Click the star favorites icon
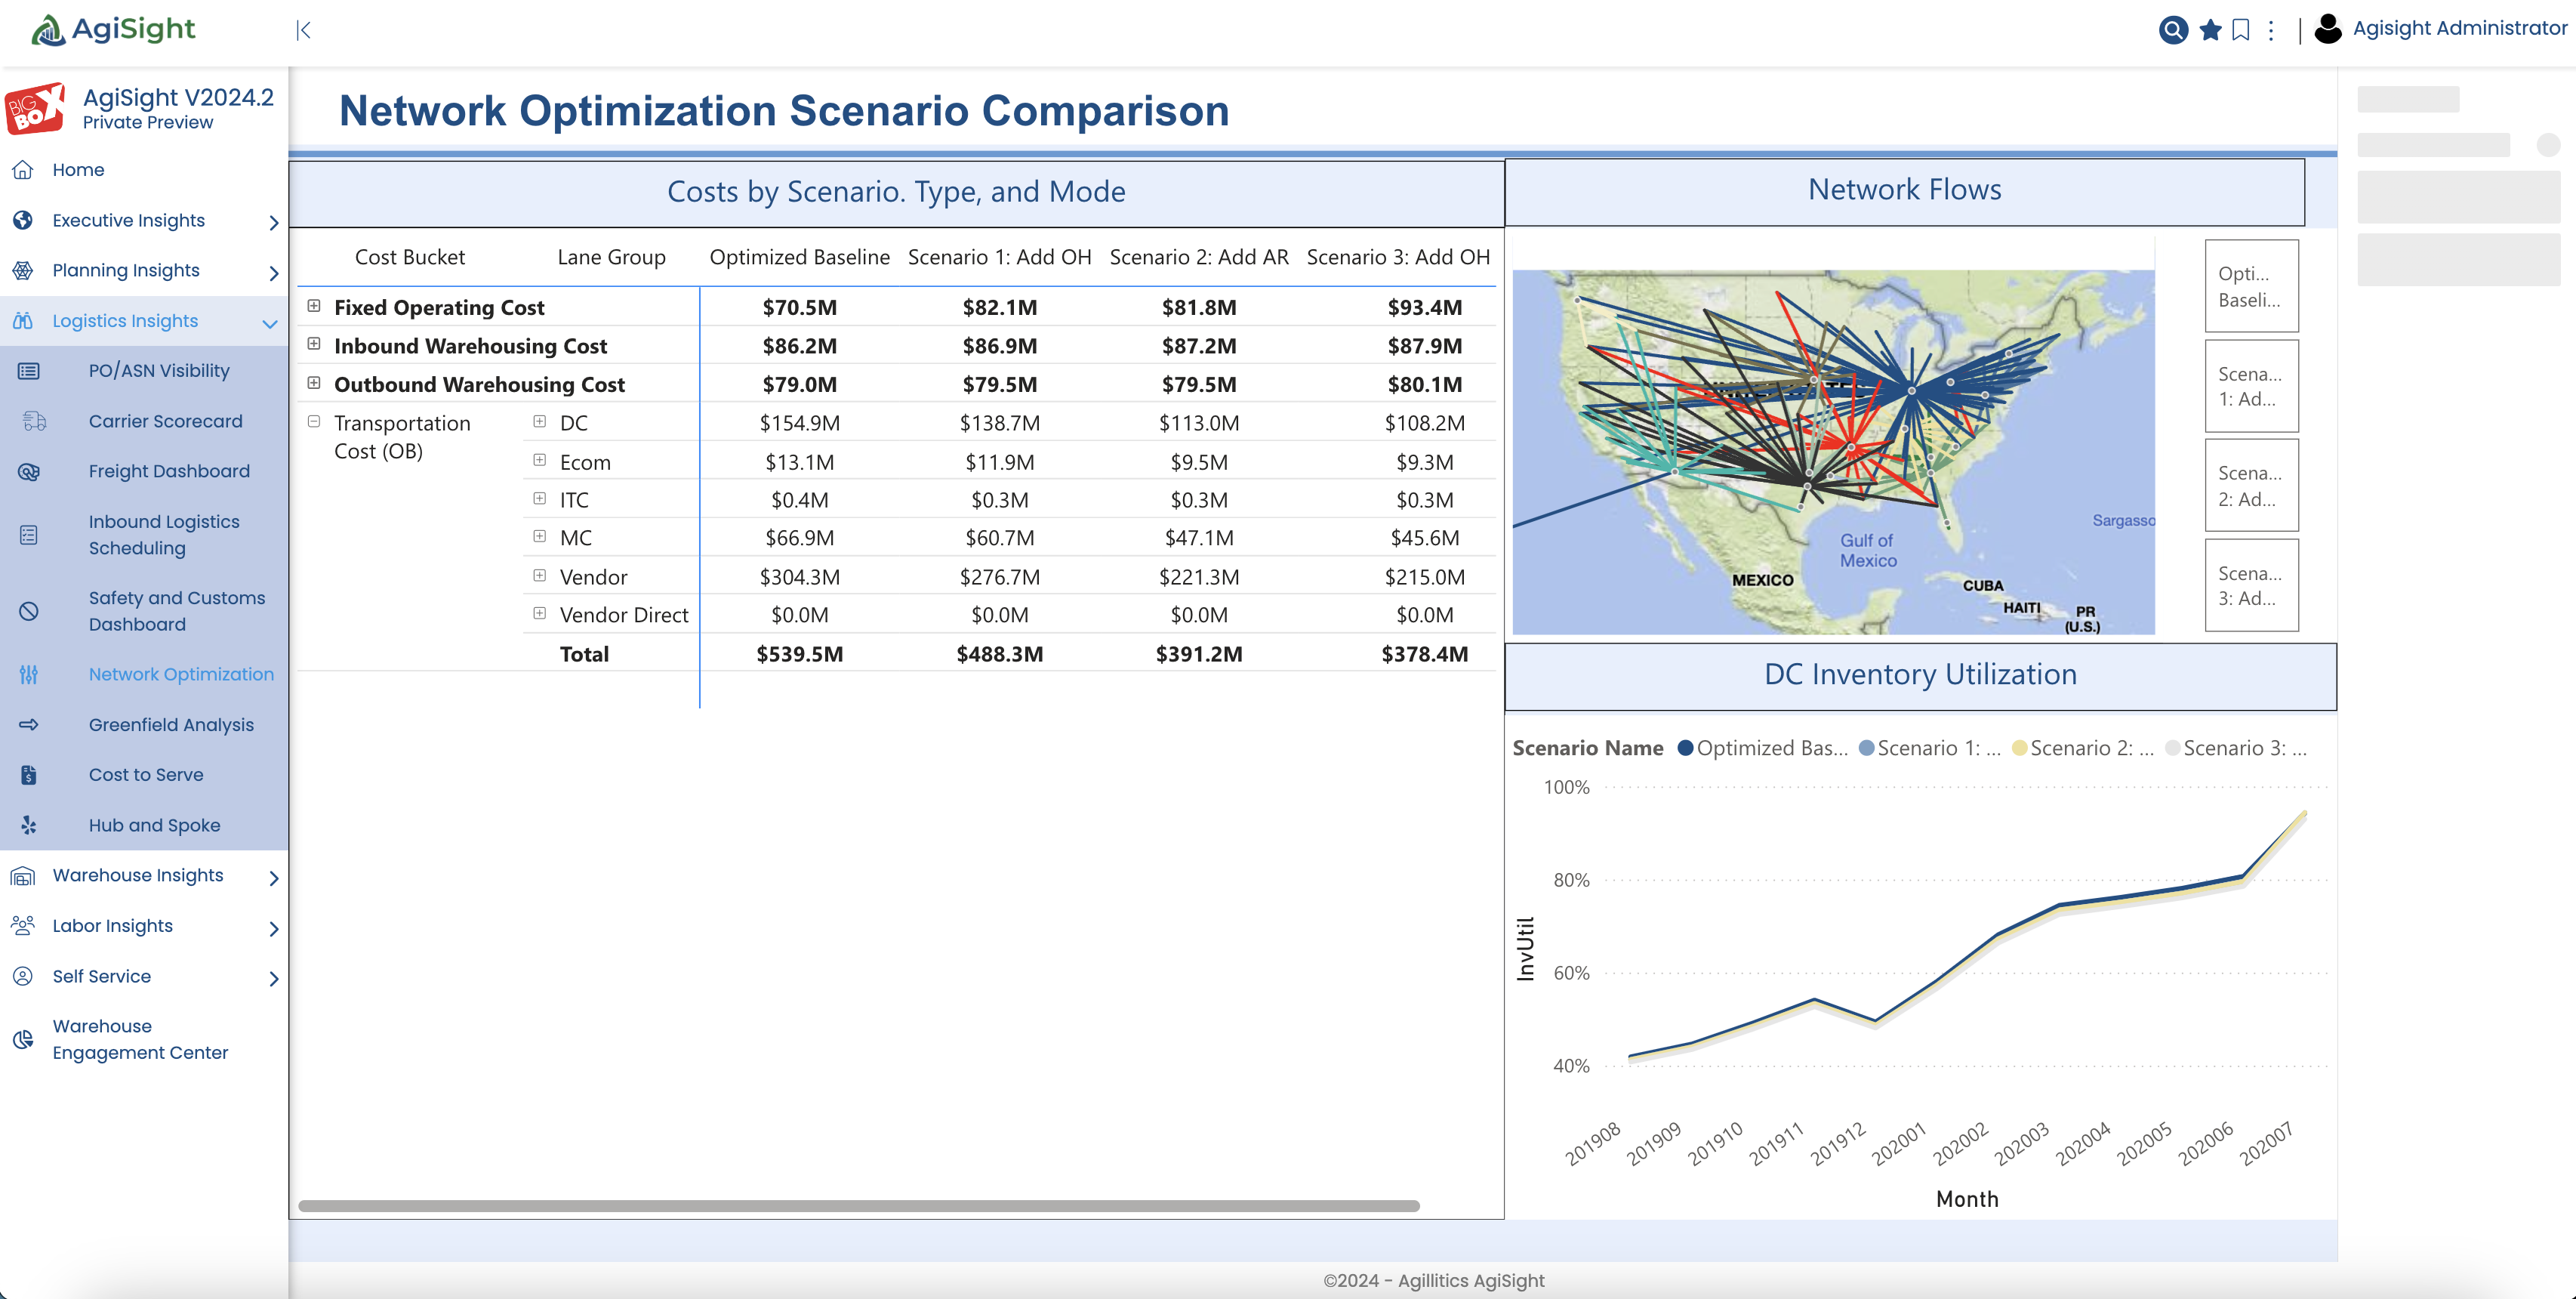 click(x=2210, y=30)
